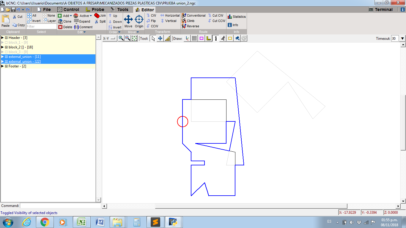Click the Delete button in Edit group
406x228 pixels.
point(65,27)
